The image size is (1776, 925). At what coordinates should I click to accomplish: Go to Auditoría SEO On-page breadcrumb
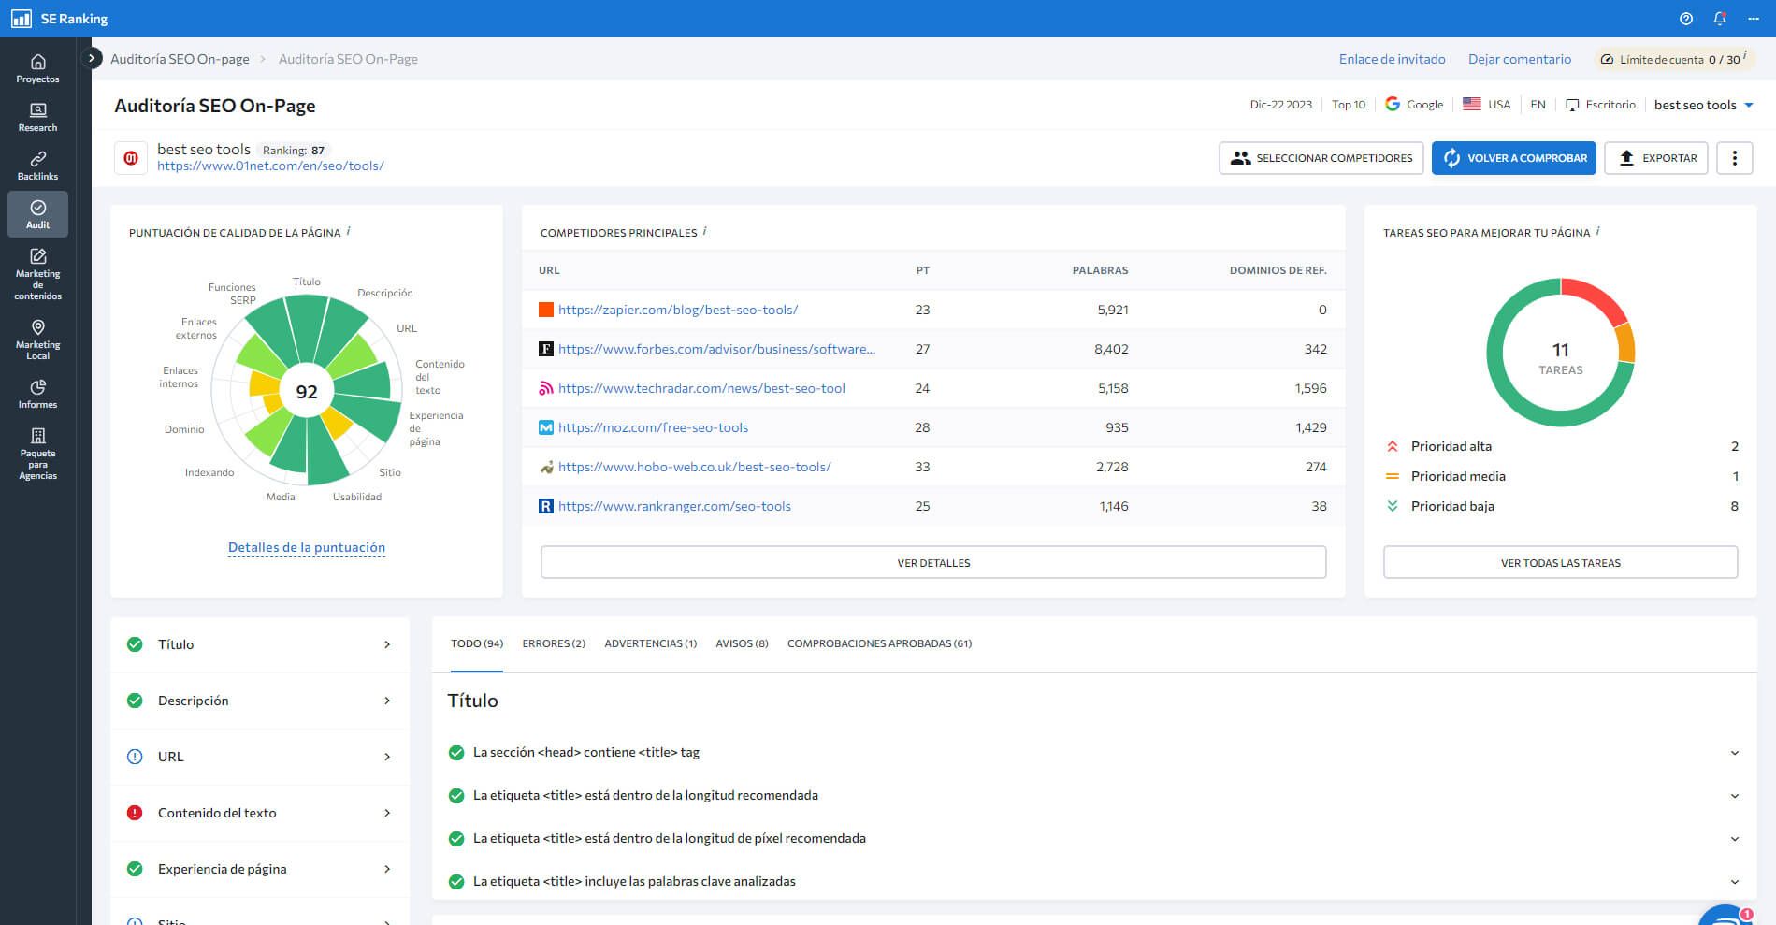(x=180, y=59)
